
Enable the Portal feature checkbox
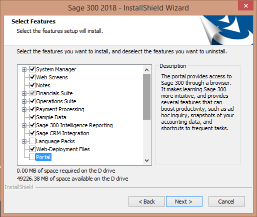point(32,157)
